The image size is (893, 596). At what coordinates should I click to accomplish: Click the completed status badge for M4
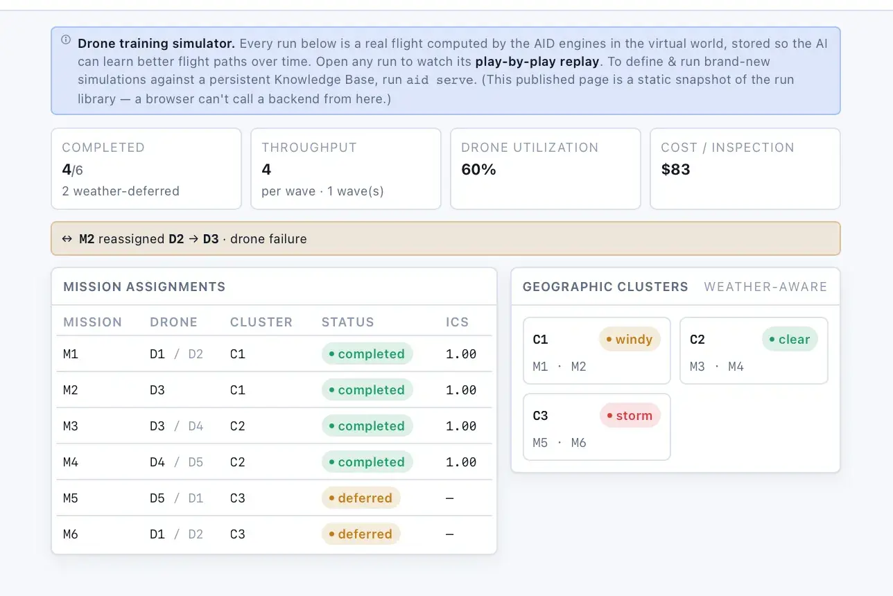pos(367,462)
